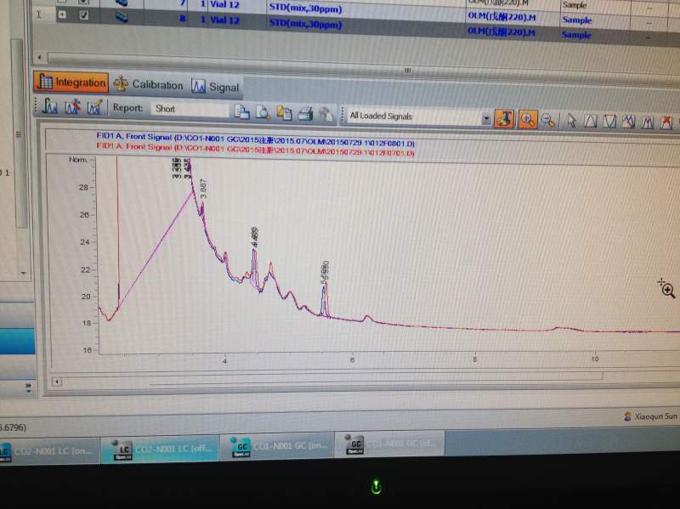The height and width of the screenshot is (509, 680).
Task: Click the auto integrate icon with red marker
Action: [72, 107]
